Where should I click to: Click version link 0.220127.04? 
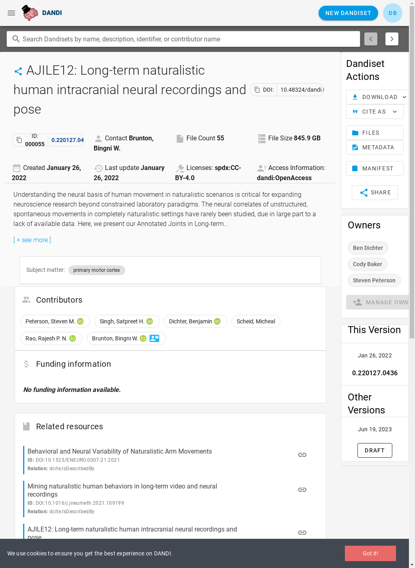click(x=67, y=140)
